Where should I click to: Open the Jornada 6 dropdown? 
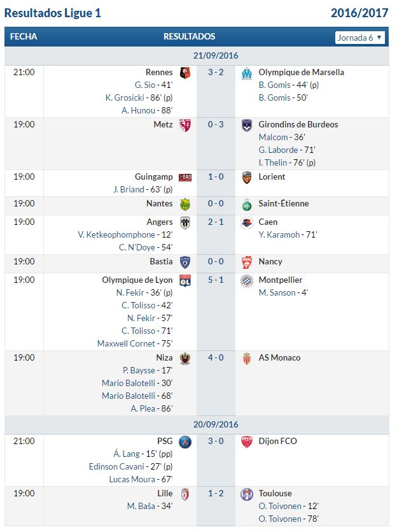click(359, 38)
